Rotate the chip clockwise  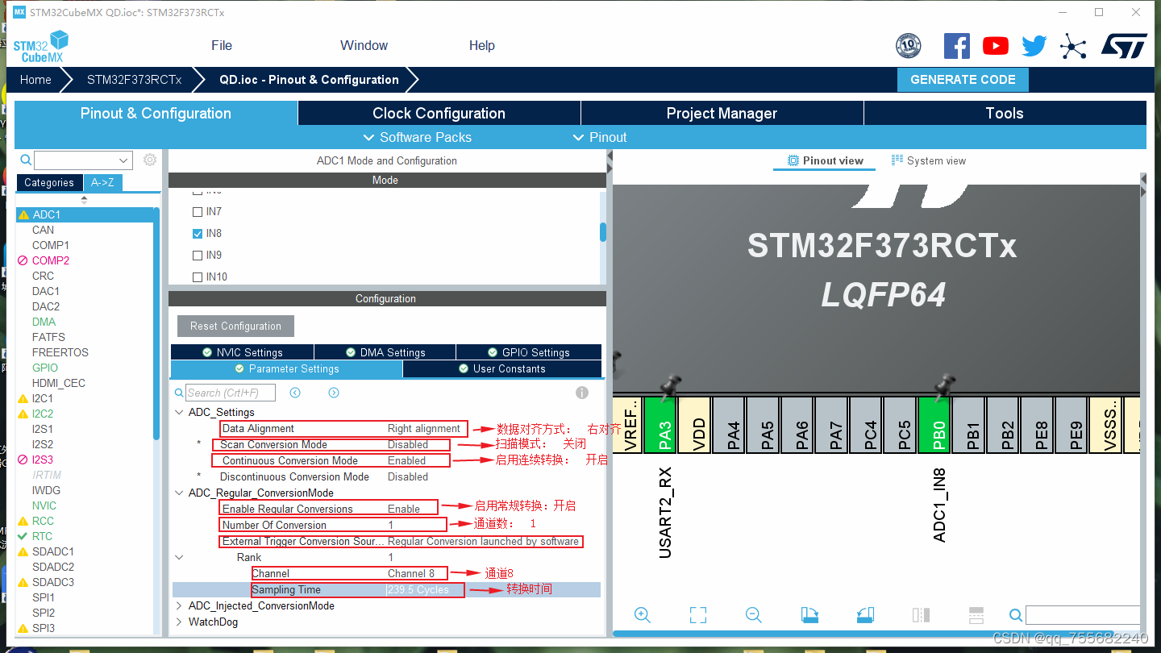click(809, 615)
